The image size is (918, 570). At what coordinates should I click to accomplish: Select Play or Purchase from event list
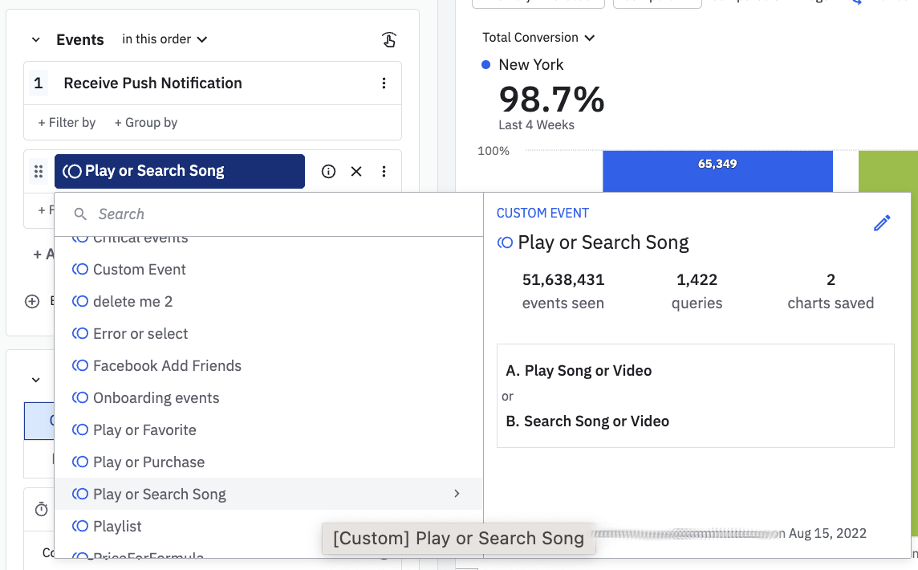[x=148, y=462]
